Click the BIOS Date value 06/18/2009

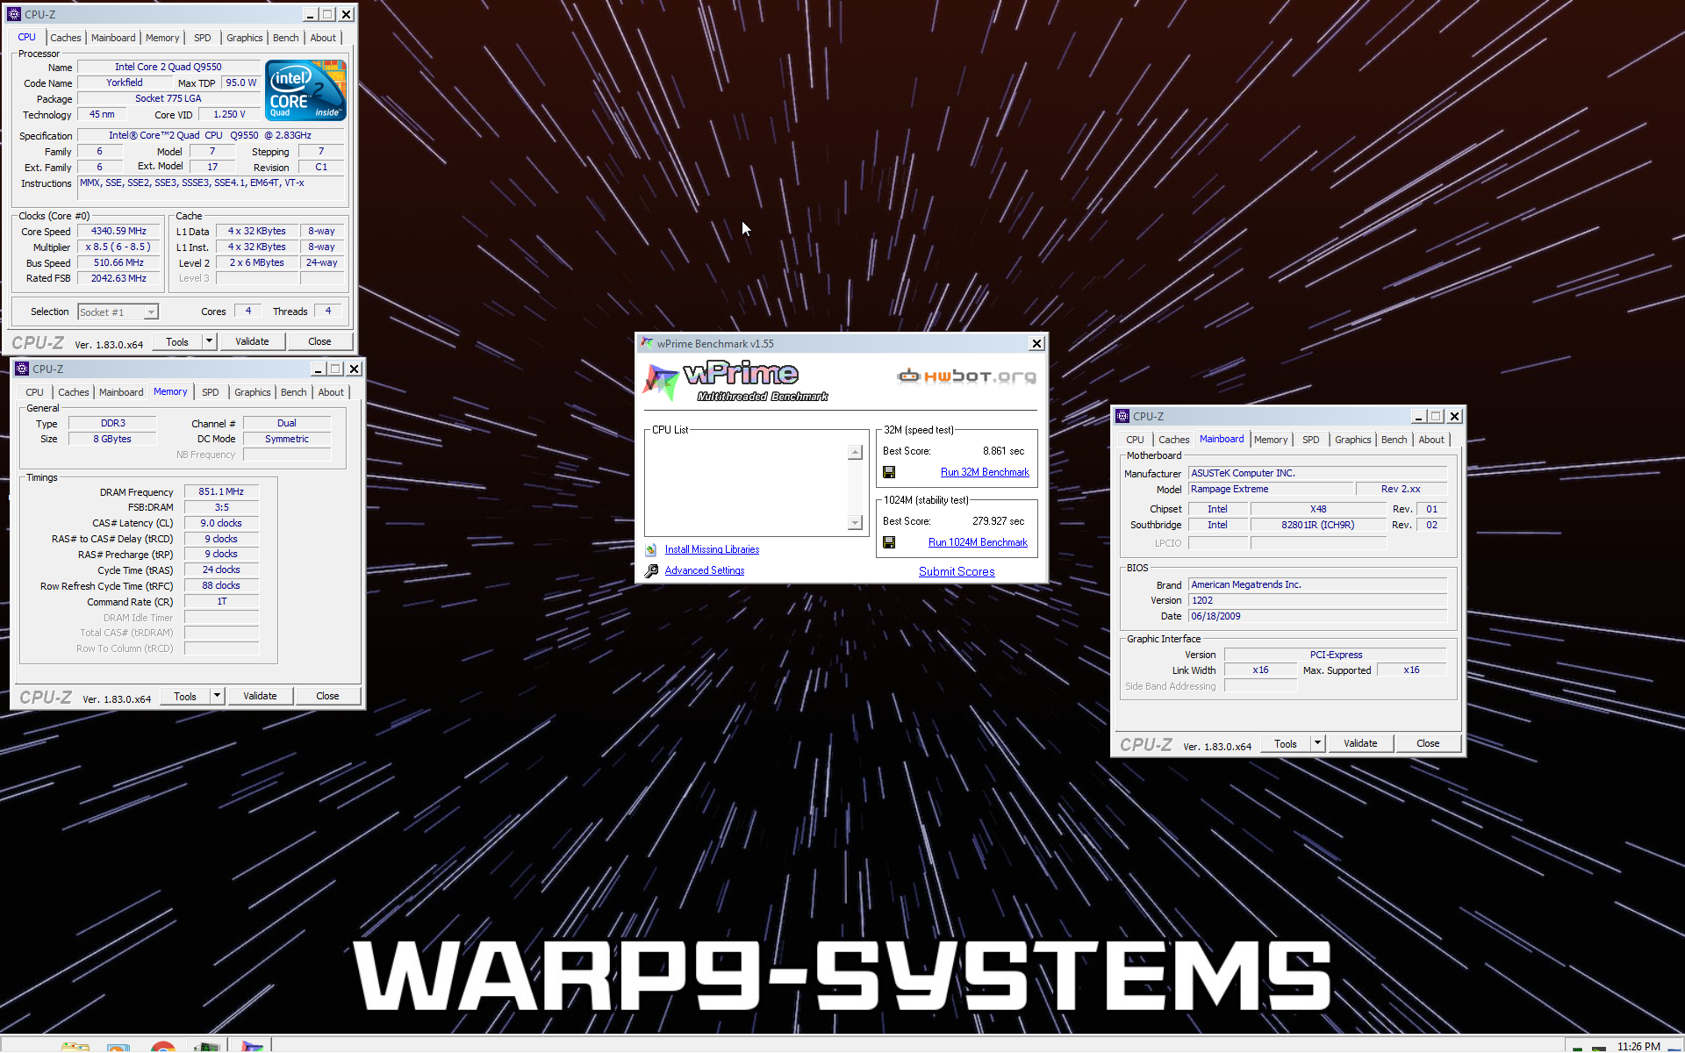coord(1317,617)
